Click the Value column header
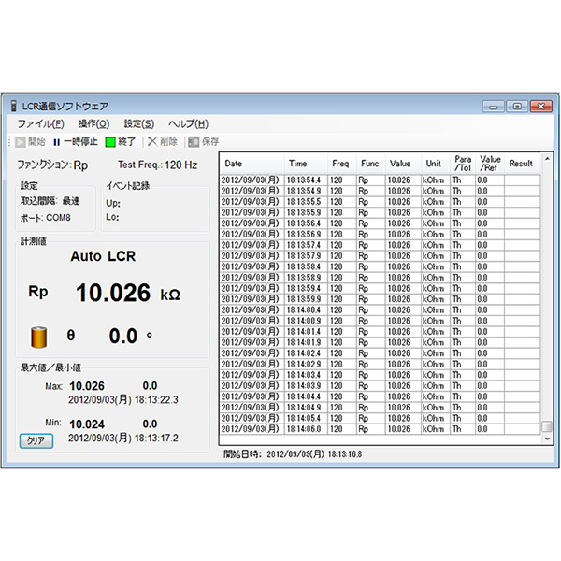The width and height of the screenshot is (561, 561). 400,164
